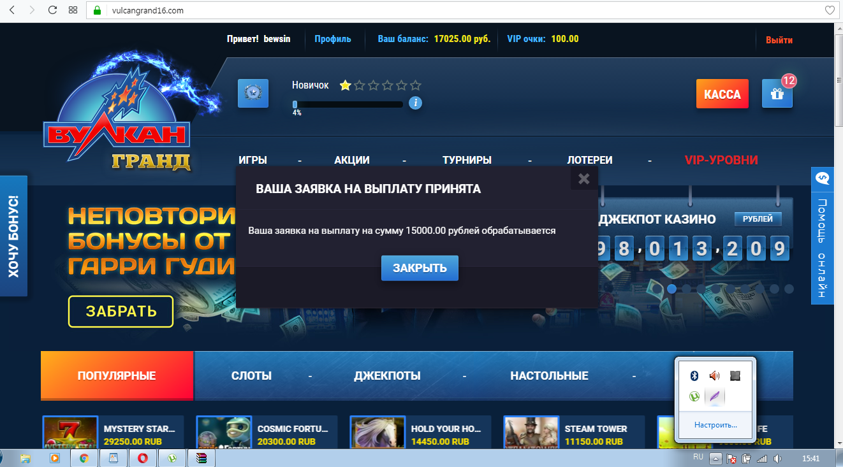The height and width of the screenshot is (467, 843).
Task: Click the purple feather tray icon
Action: [715, 396]
